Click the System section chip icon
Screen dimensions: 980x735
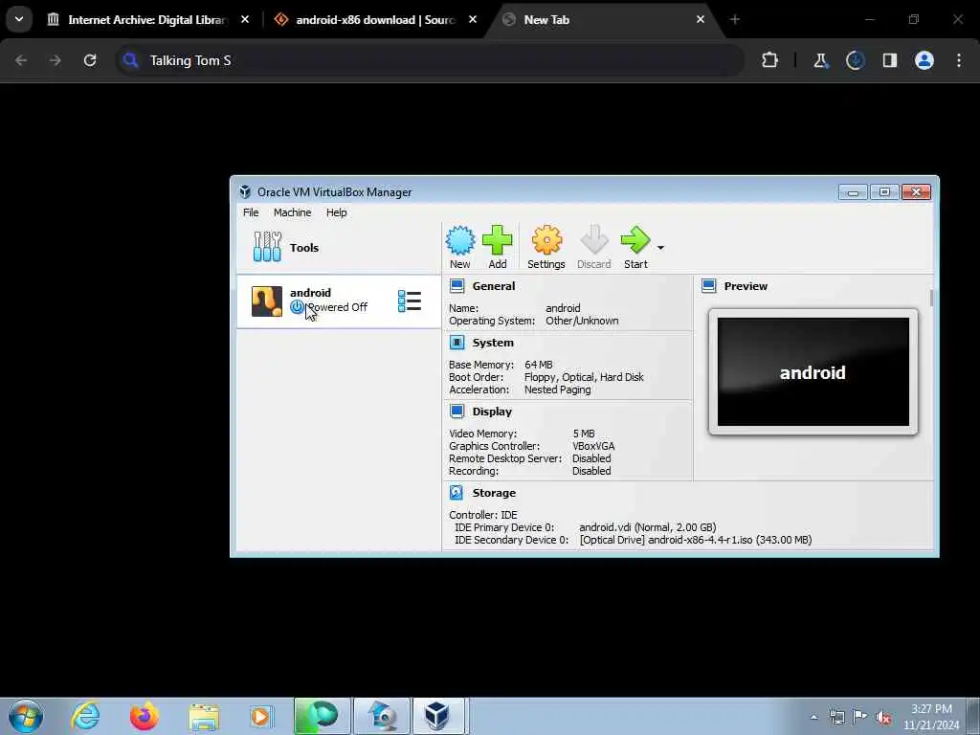[x=457, y=343]
